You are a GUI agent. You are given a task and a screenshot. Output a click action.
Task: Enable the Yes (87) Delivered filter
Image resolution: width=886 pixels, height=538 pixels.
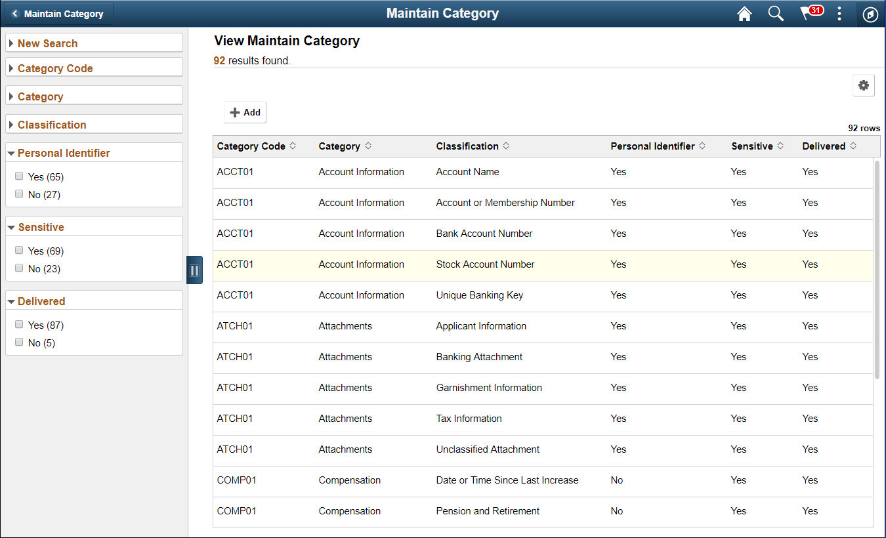pos(19,324)
